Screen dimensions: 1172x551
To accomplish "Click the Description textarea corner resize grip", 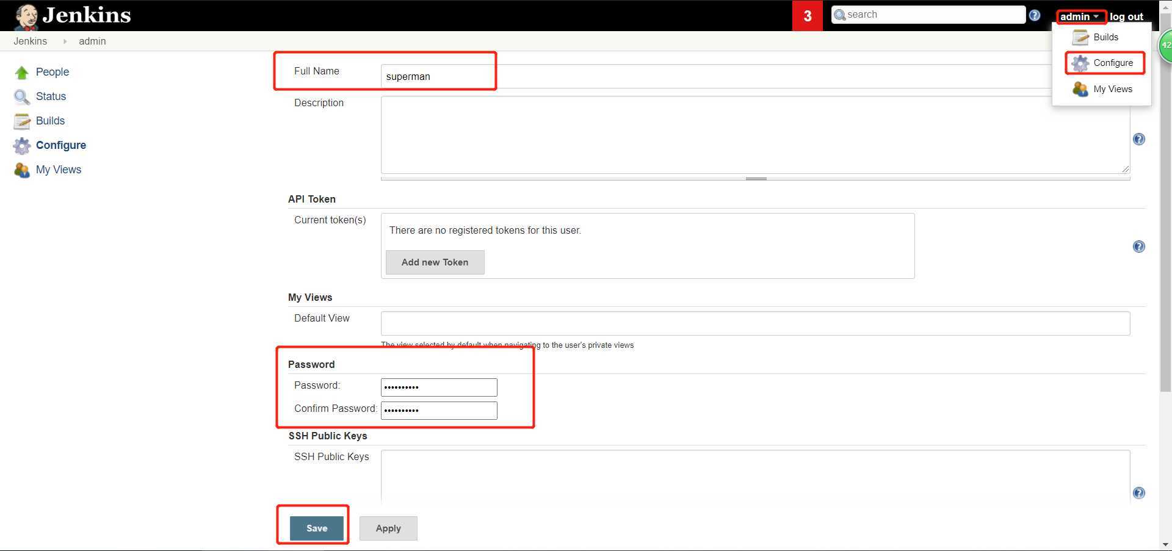I will coord(1125,169).
